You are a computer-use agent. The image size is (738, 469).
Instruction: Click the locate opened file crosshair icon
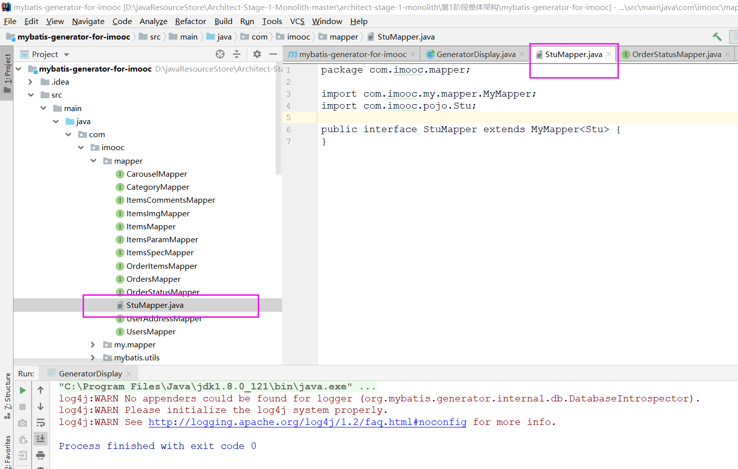point(220,54)
